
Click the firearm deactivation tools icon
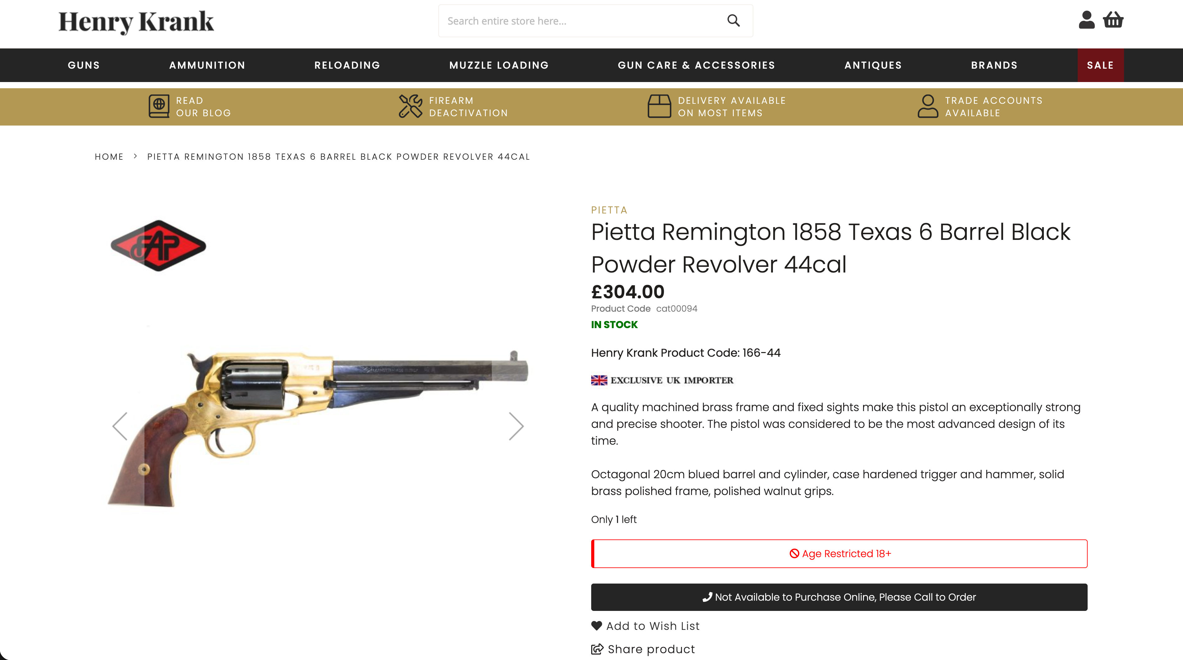410,106
